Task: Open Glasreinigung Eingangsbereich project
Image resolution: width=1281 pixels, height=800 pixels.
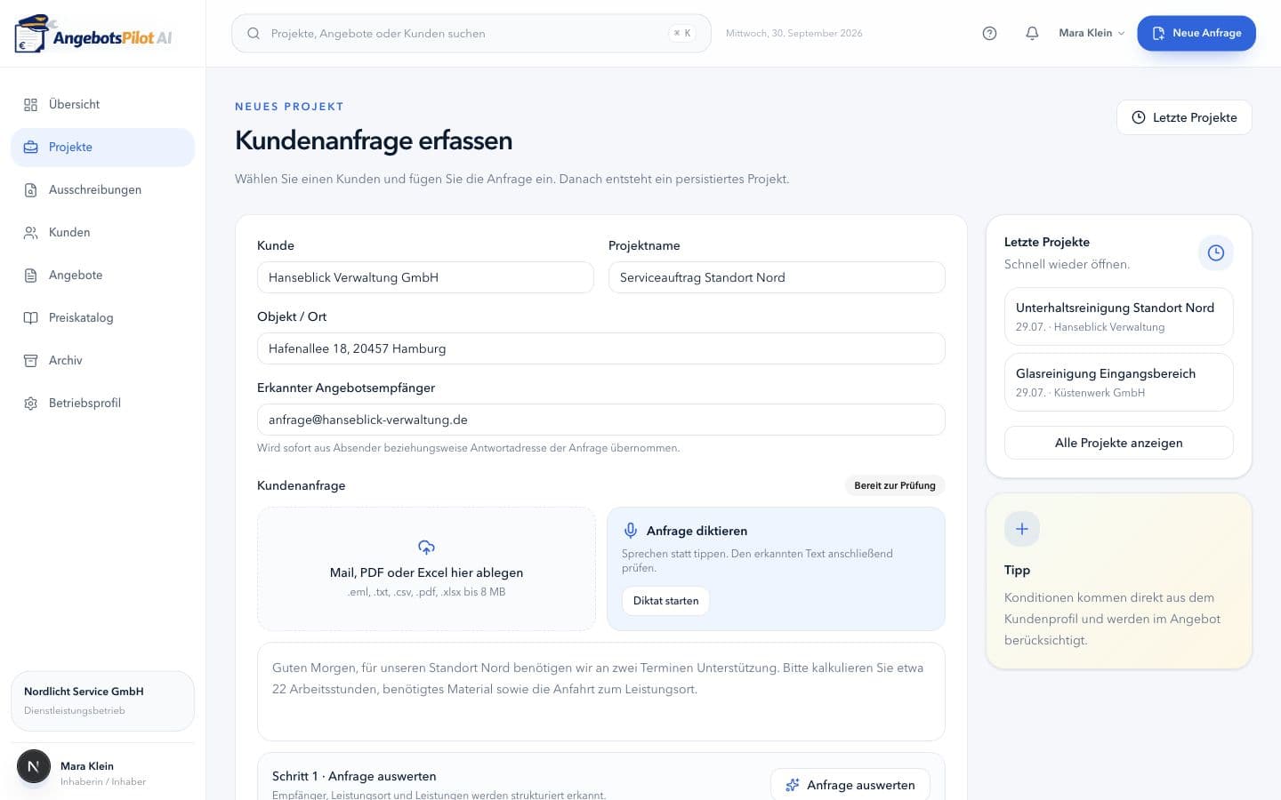Action: pyautogui.click(x=1118, y=382)
